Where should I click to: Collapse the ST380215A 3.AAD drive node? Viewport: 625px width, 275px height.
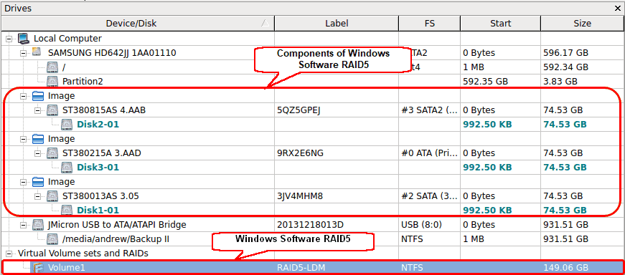[38, 153]
